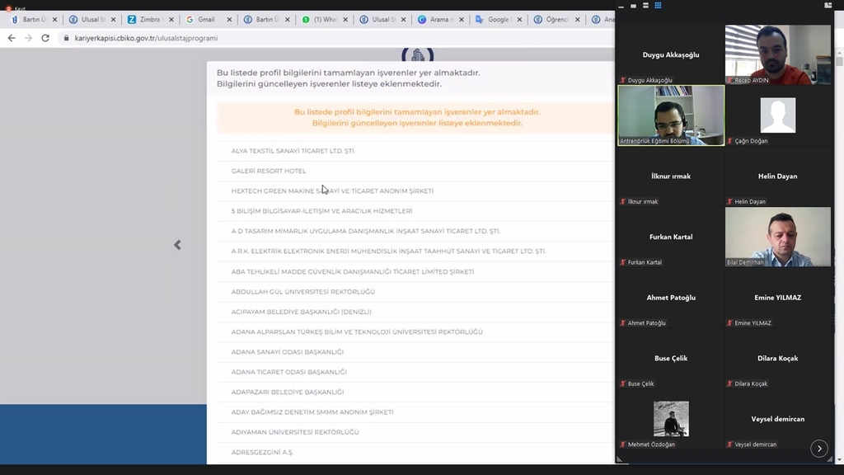Screen dimensions: 844x475
Task: Switch video panel to grid view
Action: tap(658, 4)
